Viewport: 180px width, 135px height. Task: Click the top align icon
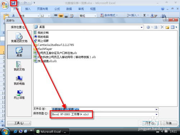pos(56,15)
